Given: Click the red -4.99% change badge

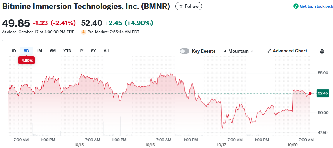Looking at the screenshot, I should [26, 61].
